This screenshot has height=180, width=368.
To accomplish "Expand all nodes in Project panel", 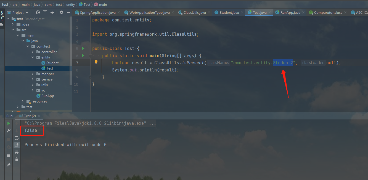I will click(x=45, y=12).
